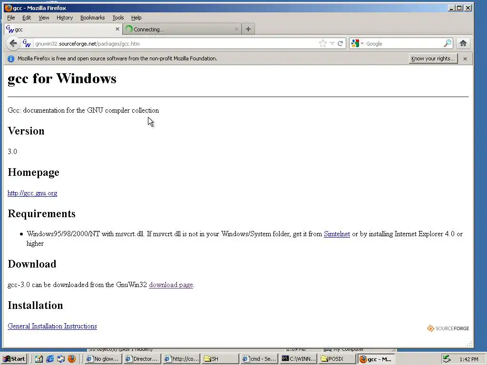Close the gcc tab
The width and height of the screenshot is (487, 365).
[117, 29]
